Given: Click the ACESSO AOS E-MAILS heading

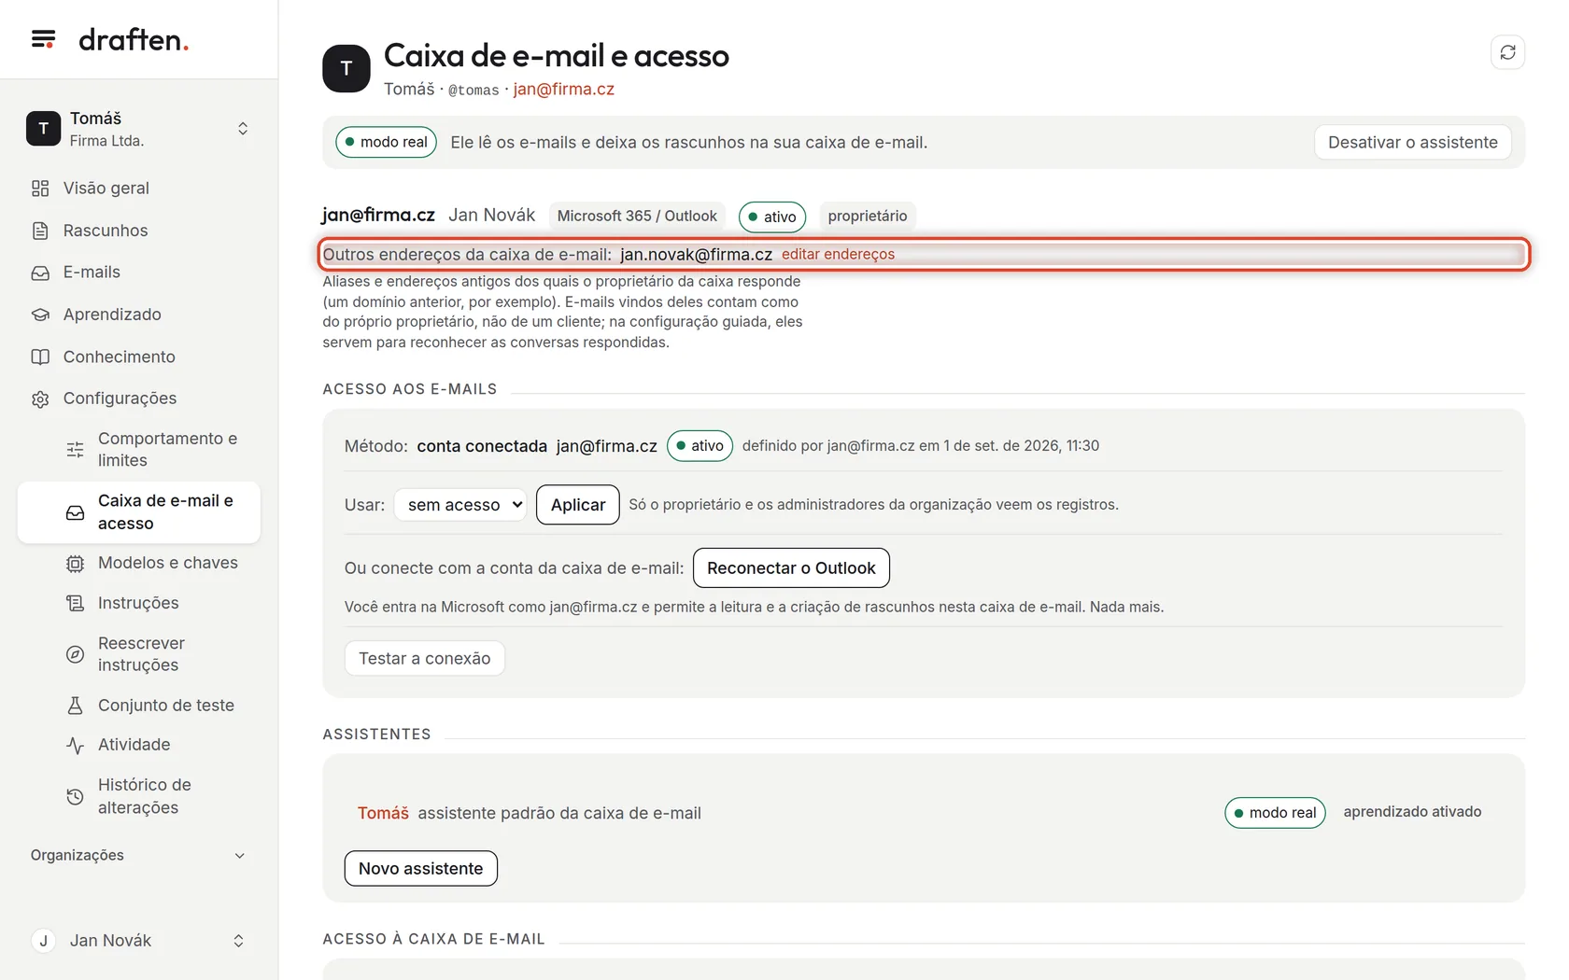Looking at the screenshot, I should click(410, 389).
